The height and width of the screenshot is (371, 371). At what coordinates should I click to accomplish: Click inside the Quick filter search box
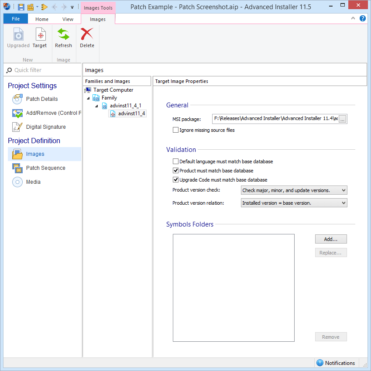click(x=39, y=70)
